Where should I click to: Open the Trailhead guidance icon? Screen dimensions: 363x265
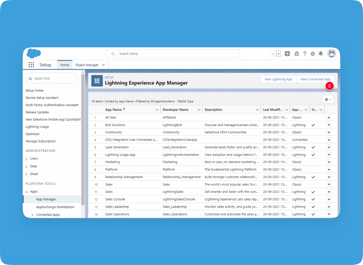pos(297,54)
